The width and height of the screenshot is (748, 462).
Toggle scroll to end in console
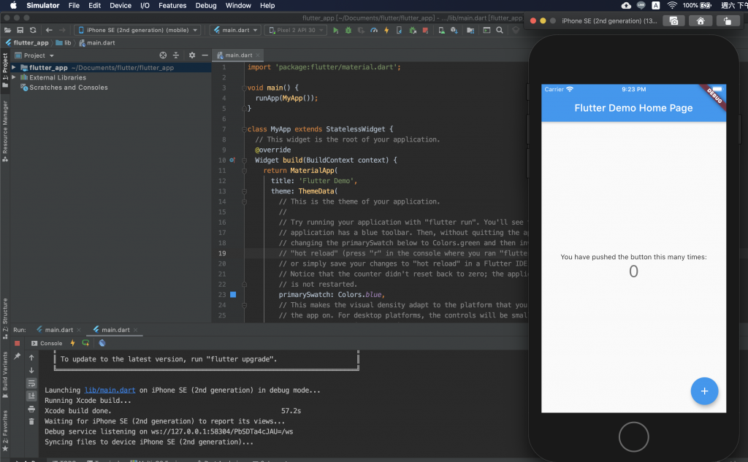click(x=31, y=396)
